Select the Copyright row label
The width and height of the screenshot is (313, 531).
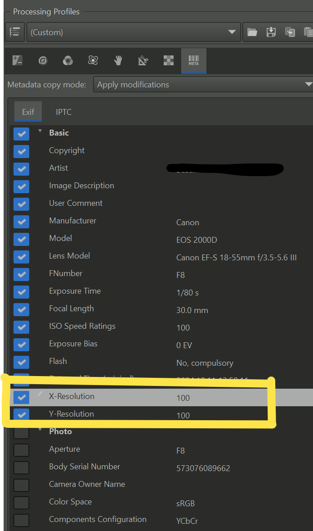(67, 150)
